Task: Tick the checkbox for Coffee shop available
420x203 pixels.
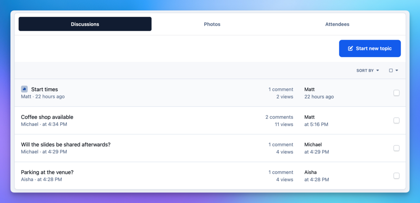Action: (396, 120)
